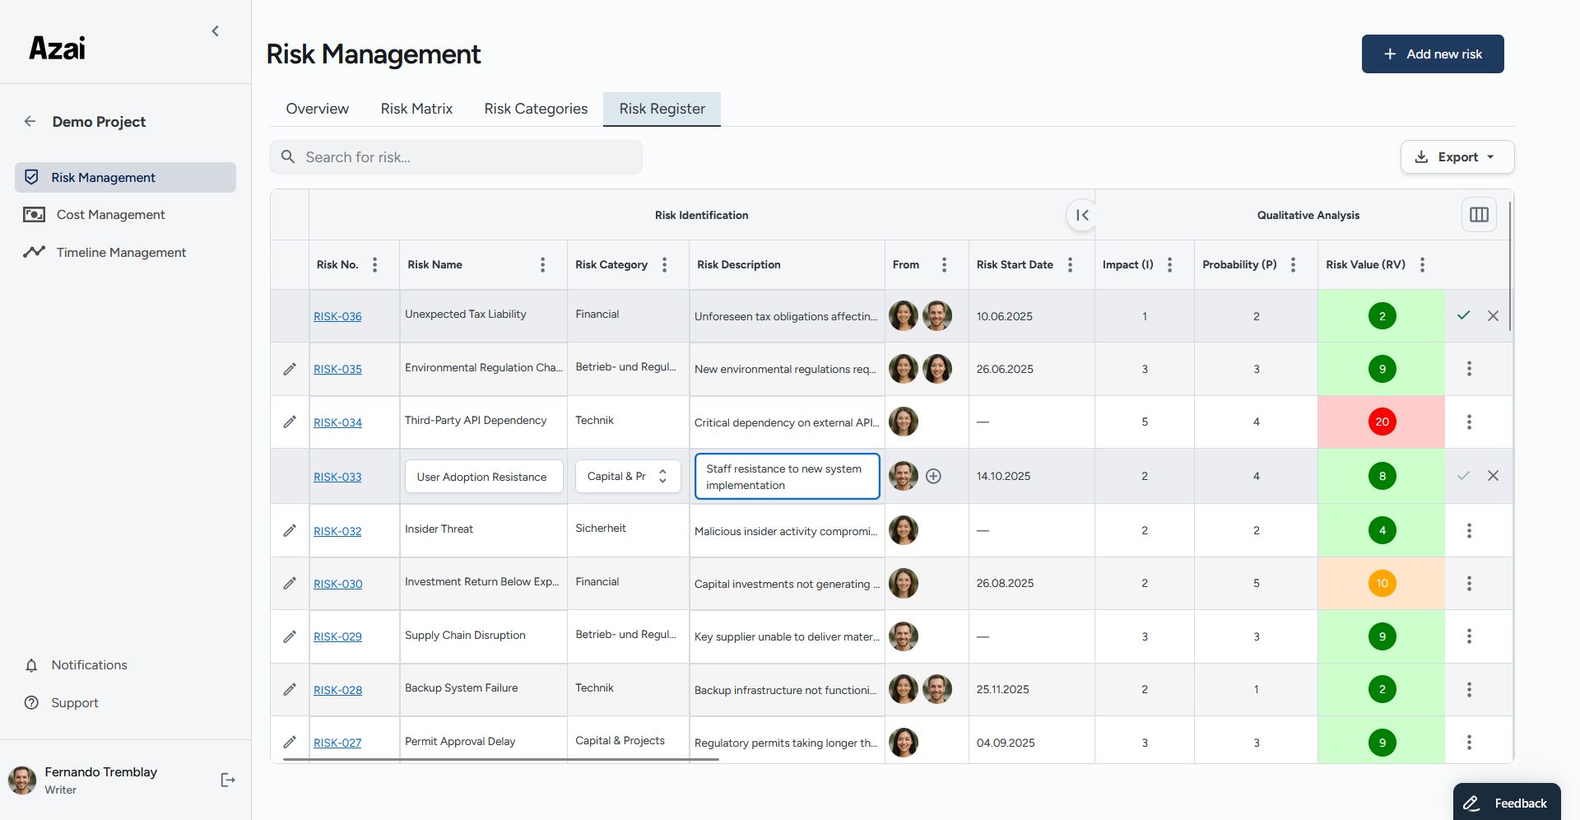
Task: Click the Search for risk field
Action: click(x=456, y=156)
